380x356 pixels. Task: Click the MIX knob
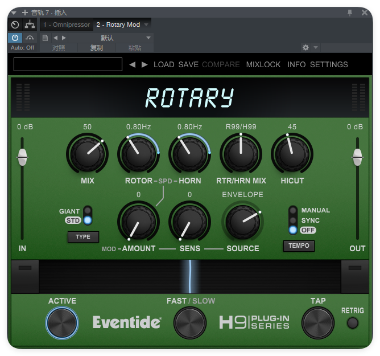click(87, 154)
